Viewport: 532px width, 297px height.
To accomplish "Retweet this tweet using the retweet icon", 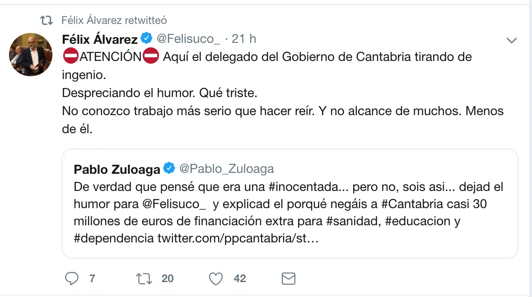I will (144, 278).
